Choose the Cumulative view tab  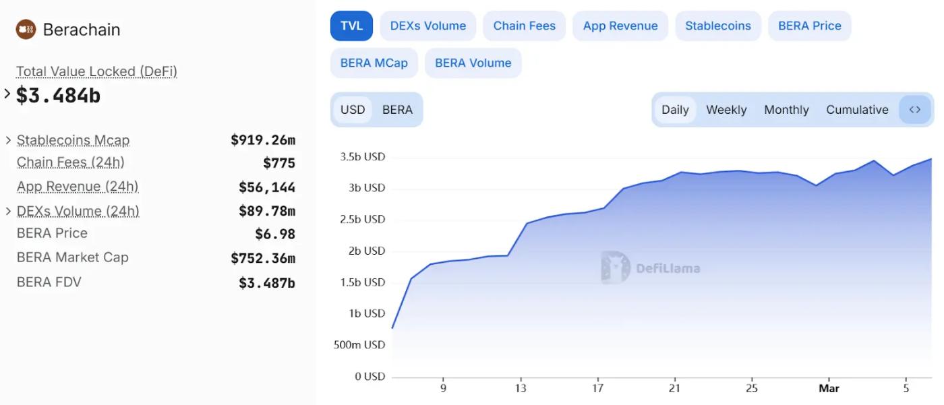857,110
